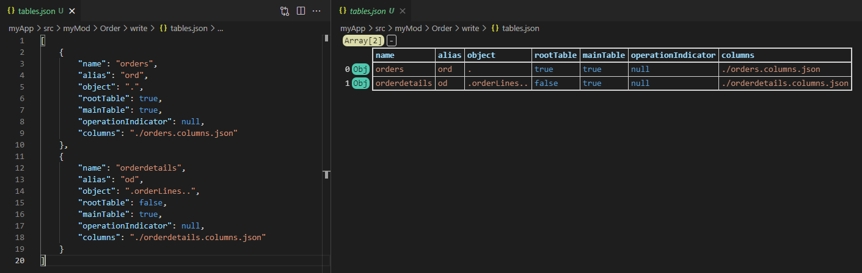Close the left tables.json tab

pos(73,11)
